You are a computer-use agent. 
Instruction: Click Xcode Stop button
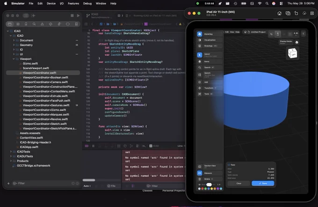[72, 15]
